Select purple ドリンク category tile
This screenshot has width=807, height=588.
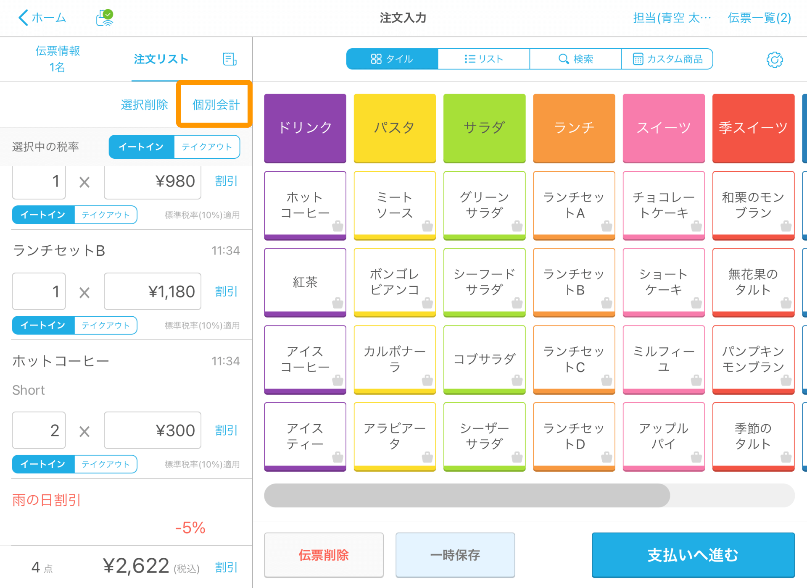pos(305,128)
